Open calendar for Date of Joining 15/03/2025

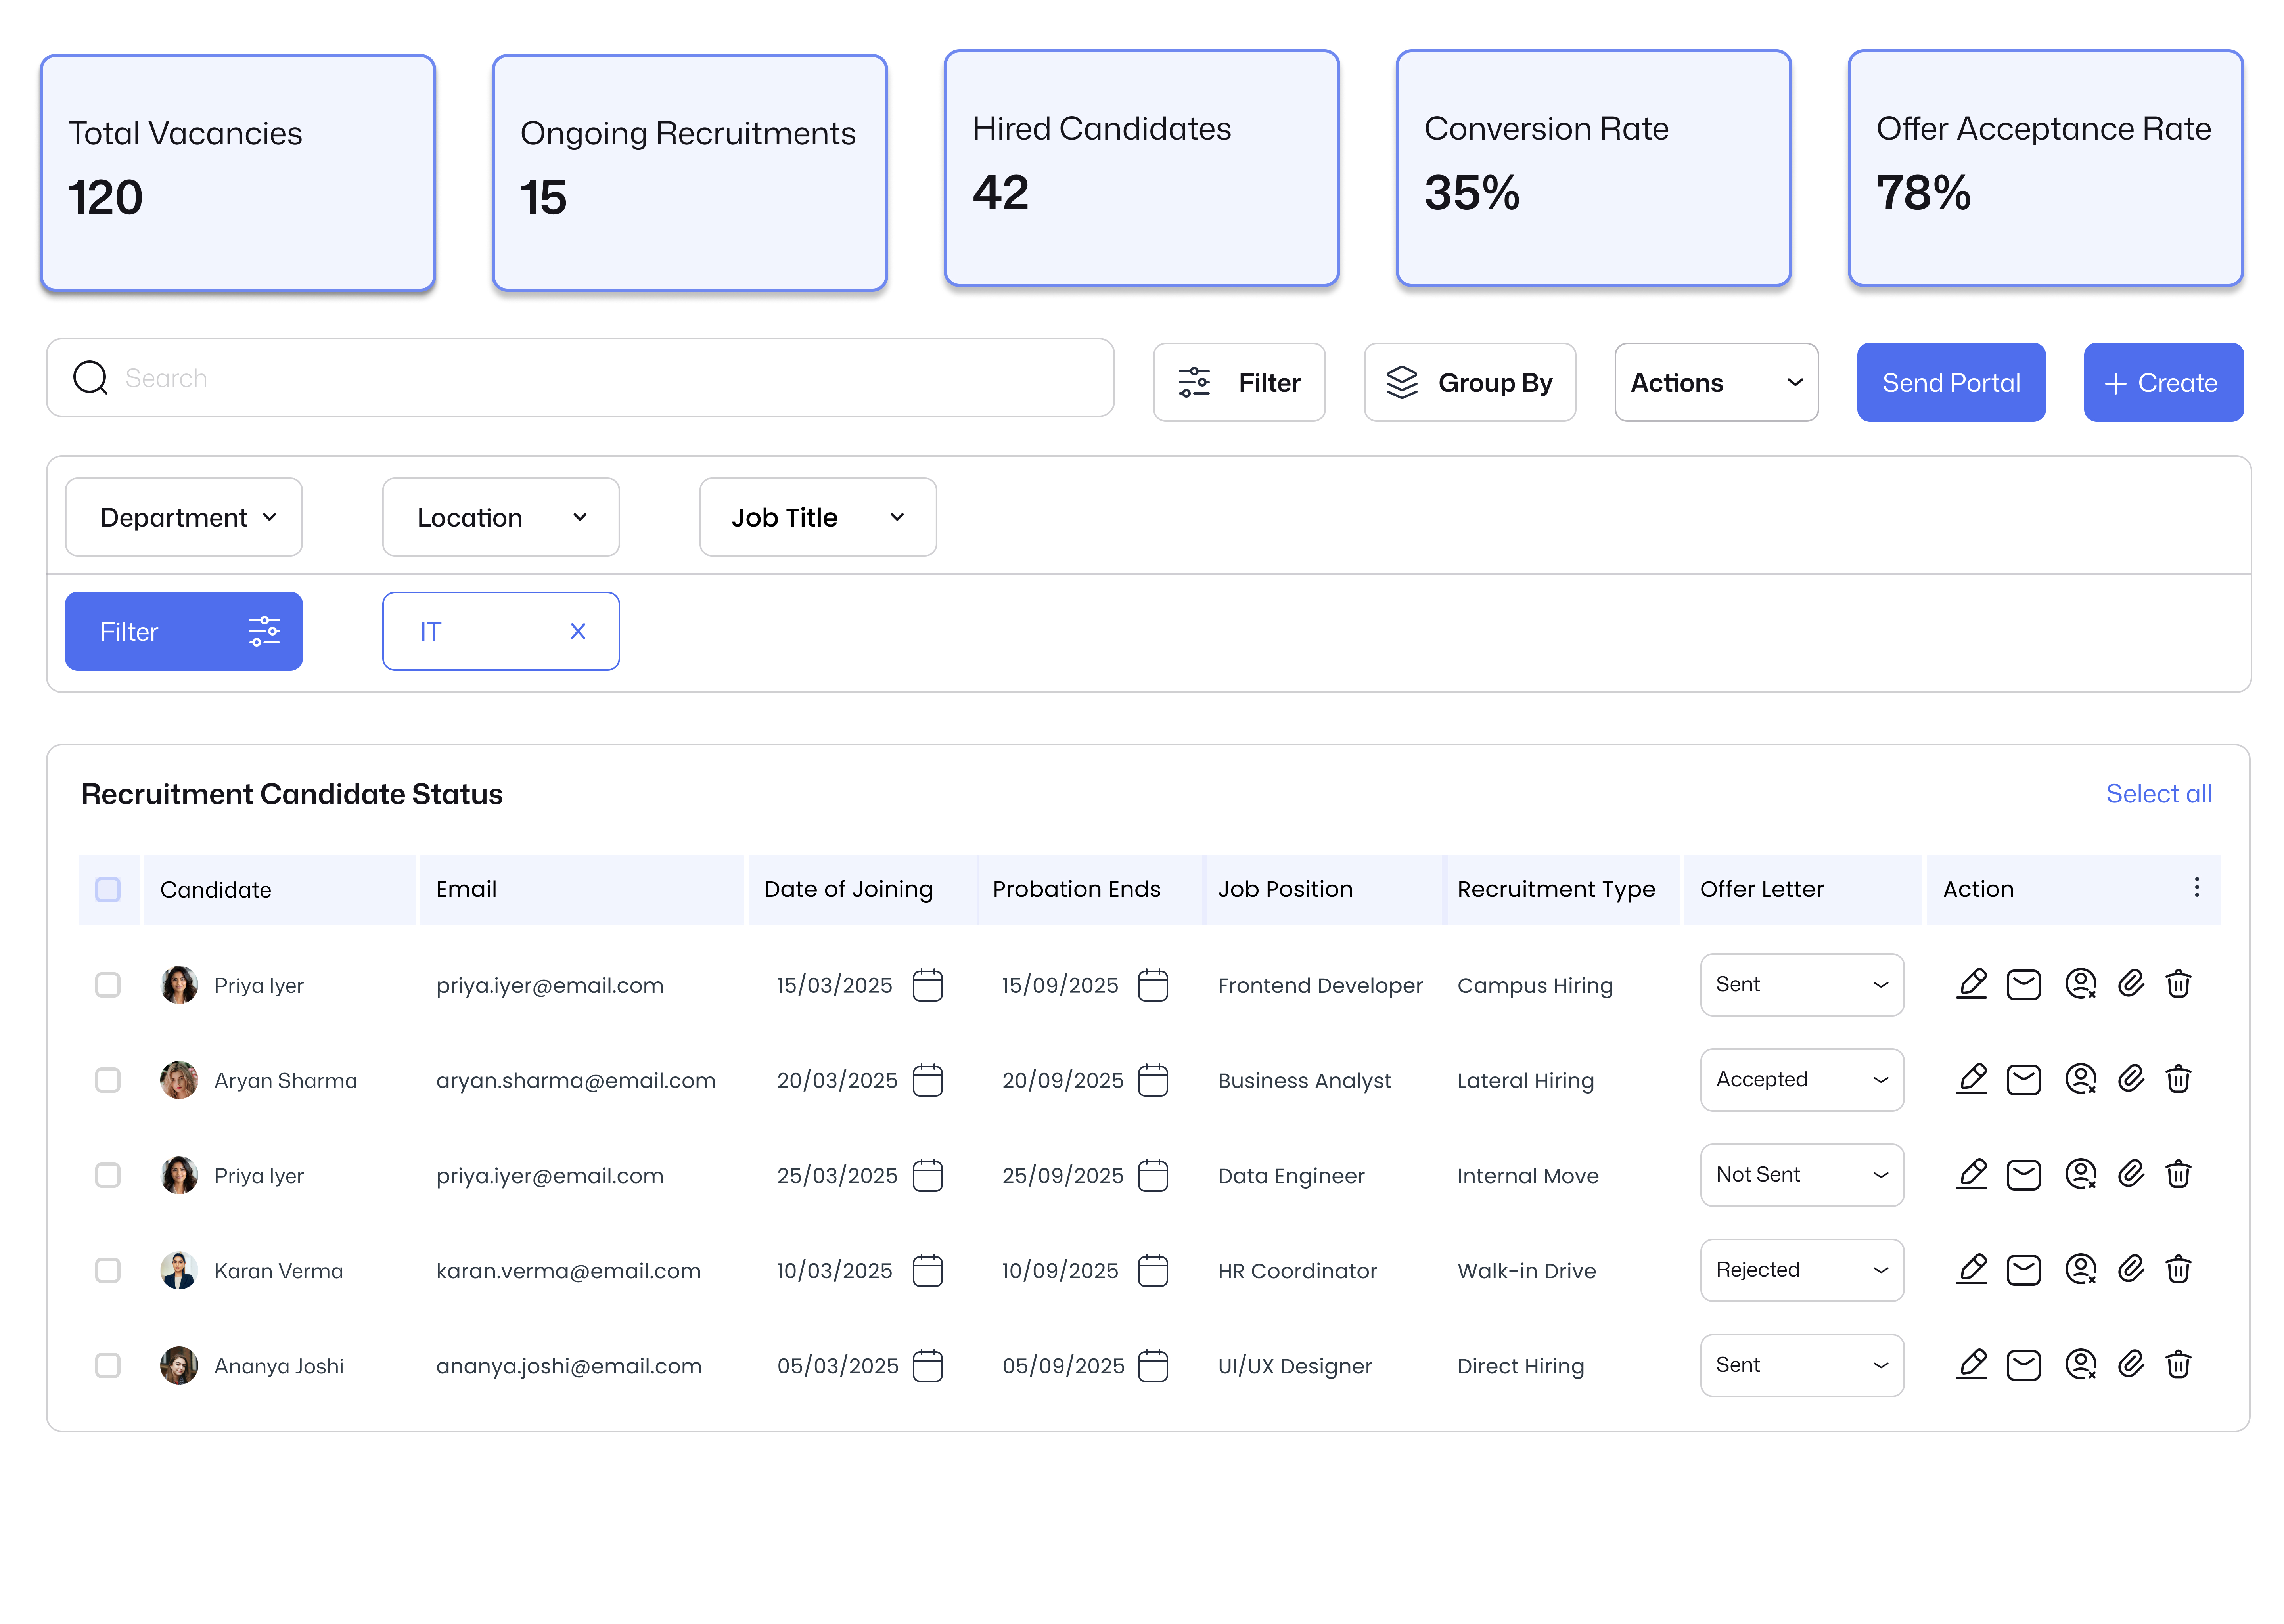click(x=927, y=985)
